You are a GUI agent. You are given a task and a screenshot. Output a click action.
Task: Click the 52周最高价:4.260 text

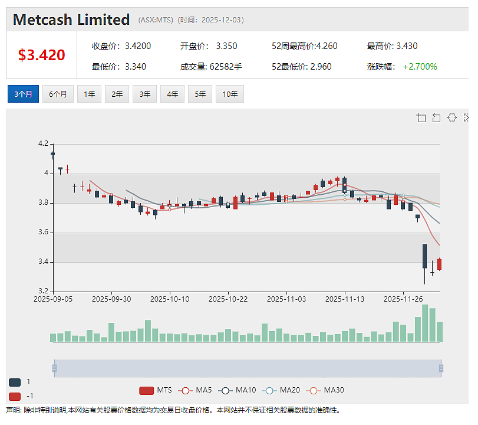(x=305, y=46)
